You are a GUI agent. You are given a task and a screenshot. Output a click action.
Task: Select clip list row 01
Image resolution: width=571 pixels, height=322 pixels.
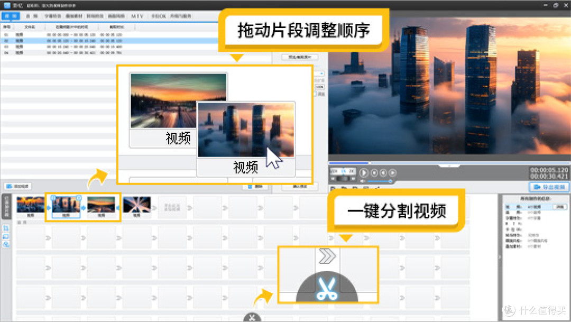coord(109,34)
